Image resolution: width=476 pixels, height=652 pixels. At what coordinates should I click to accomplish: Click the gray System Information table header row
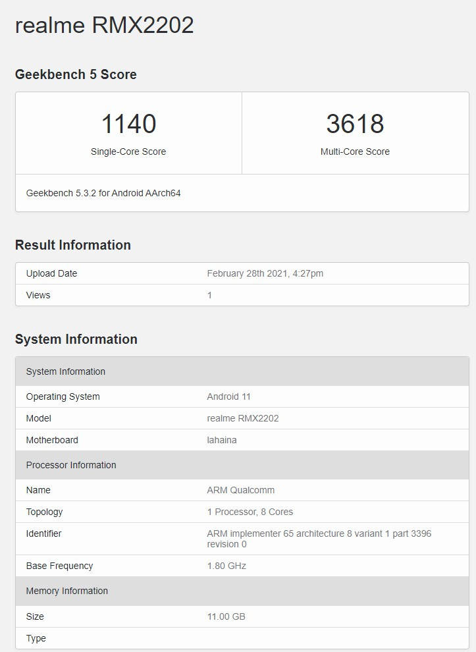[x=242, y=371]
